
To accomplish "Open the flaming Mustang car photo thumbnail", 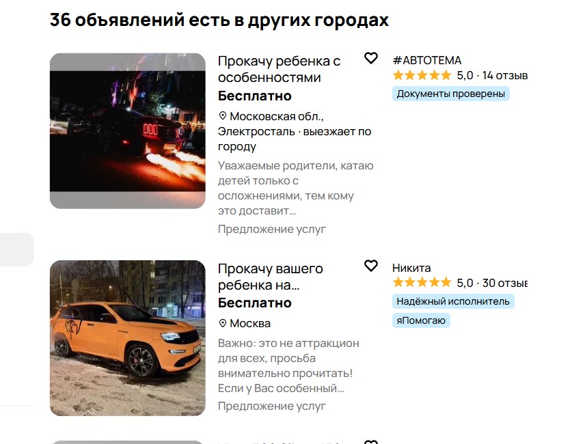I will click(x=128, y=131).
